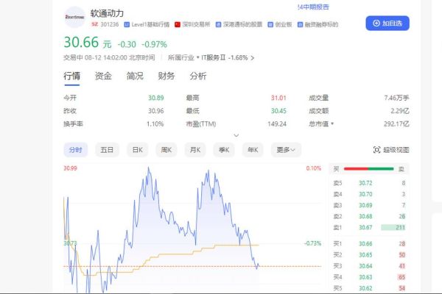Screen dimensions: 442x294
Task: Select the 日K chart period
Action: pyautogui.click(x=138, y=150)
